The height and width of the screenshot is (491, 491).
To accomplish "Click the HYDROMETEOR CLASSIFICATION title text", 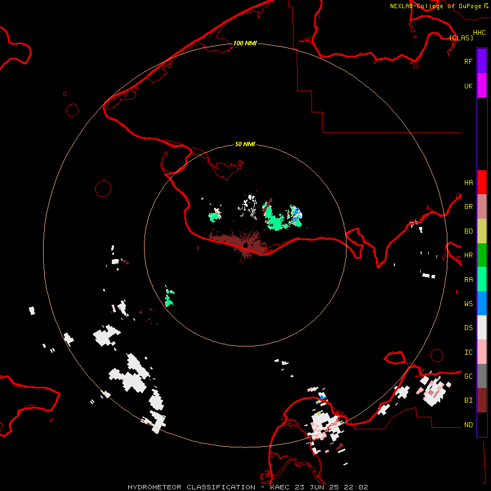I will click(191, 487).
